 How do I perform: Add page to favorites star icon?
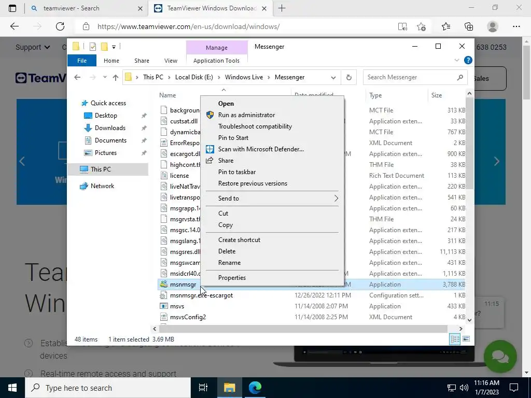(421, 27)
